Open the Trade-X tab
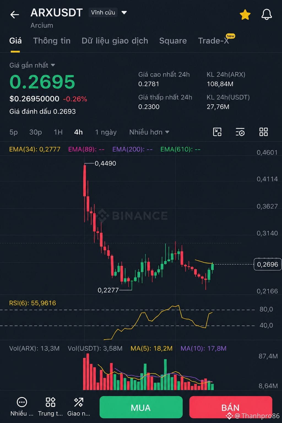The width and height of the screenshot is (282, 423). (214, 41)
